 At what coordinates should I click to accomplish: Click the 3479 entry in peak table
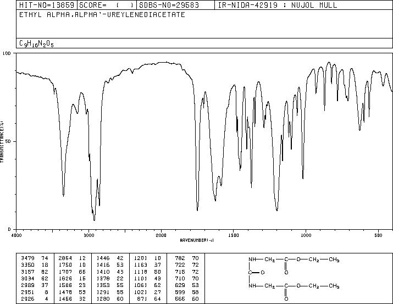click(27, 258)
